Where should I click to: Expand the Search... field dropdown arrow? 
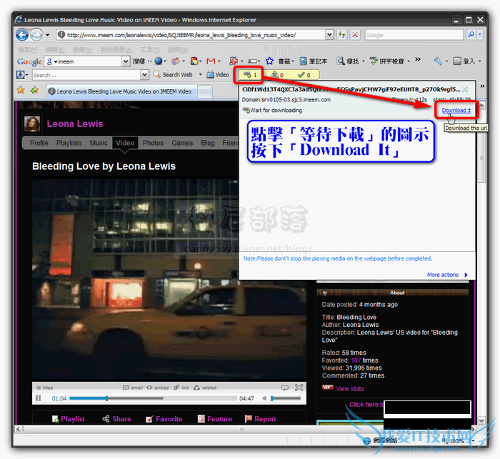(145, 75)
